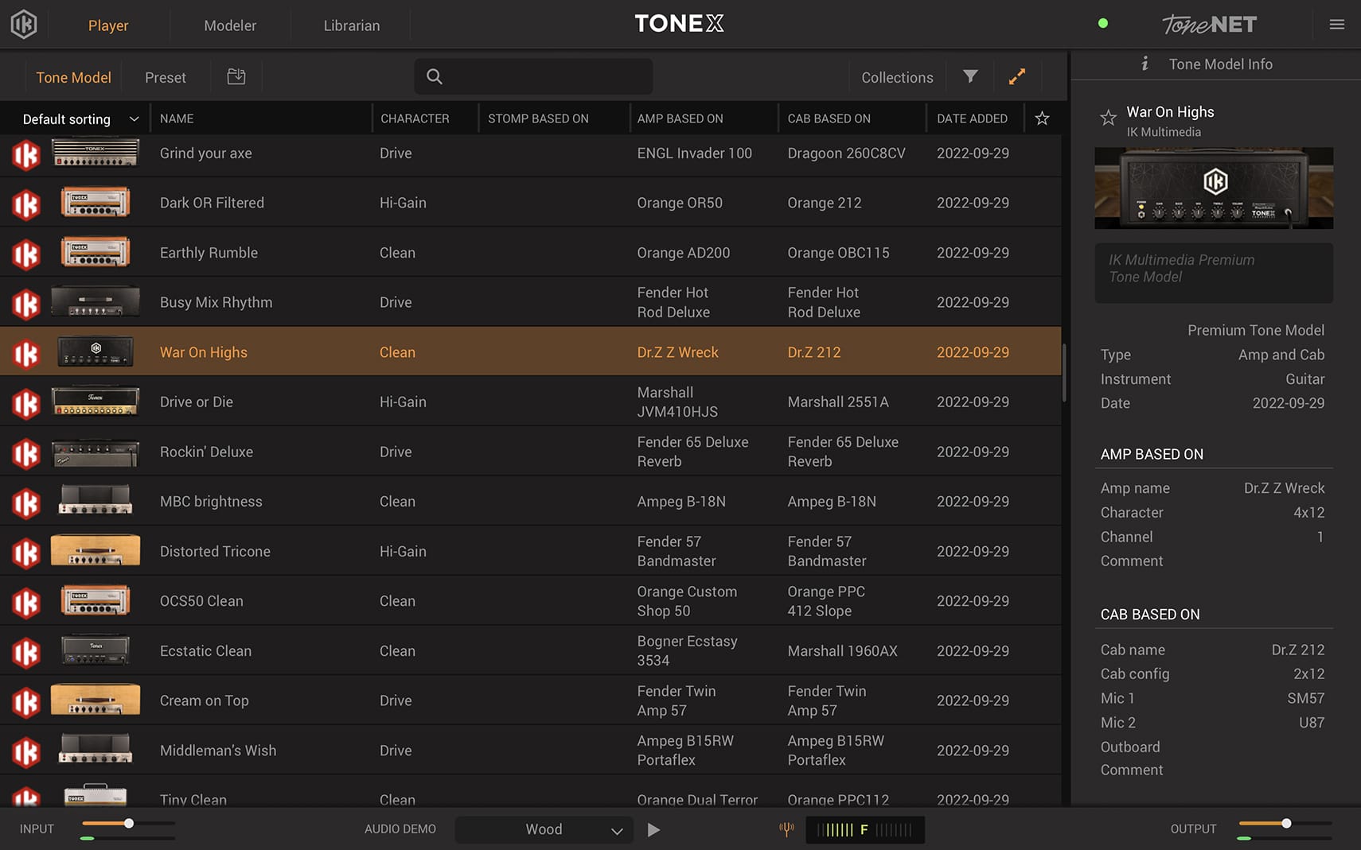
Task: Open the Player tab
Action: click(108, 25)
